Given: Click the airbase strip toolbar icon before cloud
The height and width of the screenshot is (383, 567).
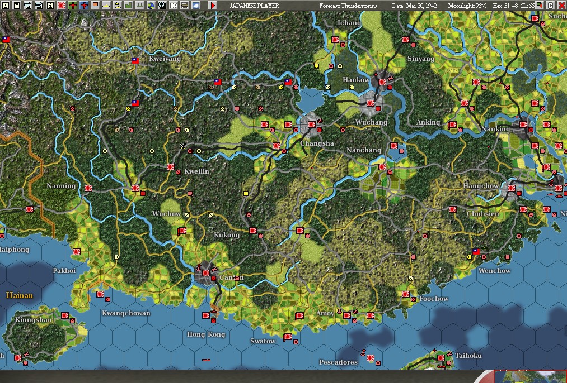Looking at the screenshot, I should point(185,5).
